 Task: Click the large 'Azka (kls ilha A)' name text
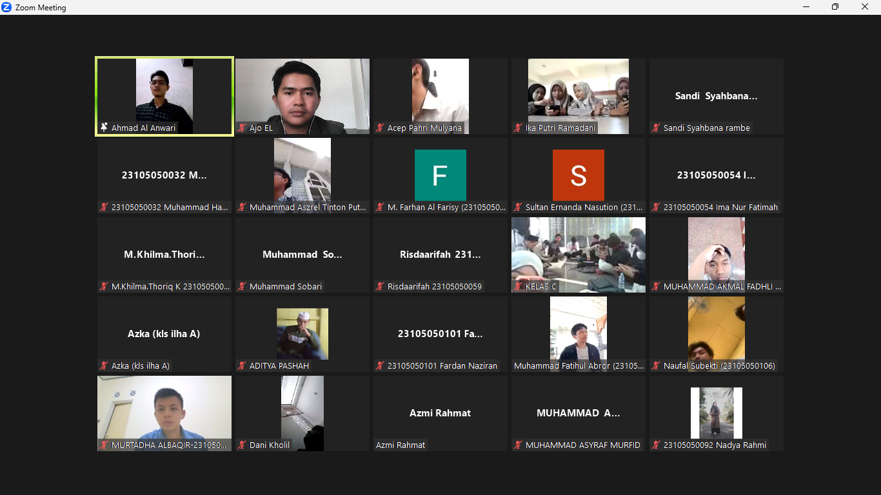pos(164,334)
